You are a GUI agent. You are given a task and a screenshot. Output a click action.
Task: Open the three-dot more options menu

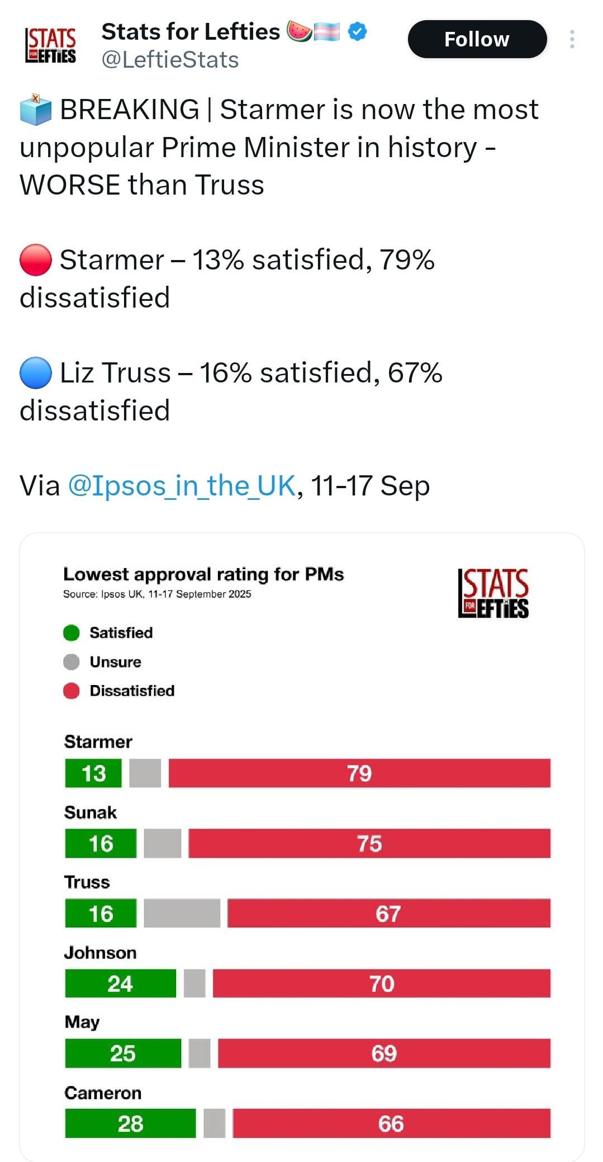coord(572,39)
